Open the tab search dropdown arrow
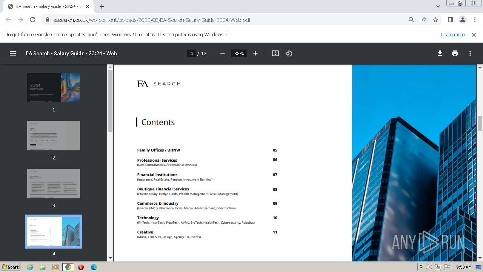 tap(438, 6)
